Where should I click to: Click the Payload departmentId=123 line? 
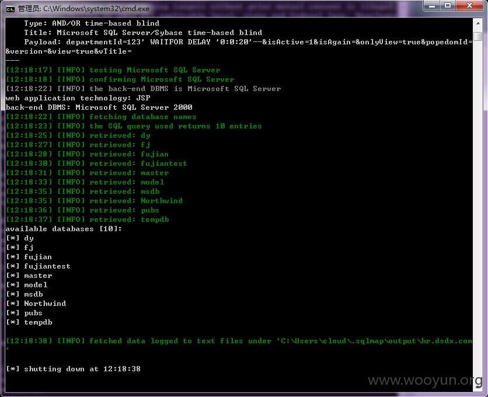[248, 42]
